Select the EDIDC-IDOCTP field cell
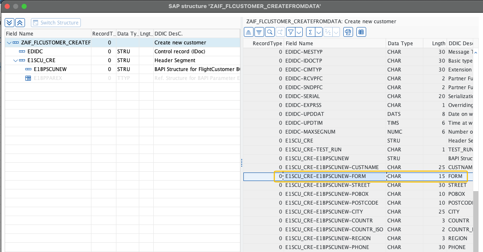The height and width of the screenshot is (252, 483). point(335,61)
